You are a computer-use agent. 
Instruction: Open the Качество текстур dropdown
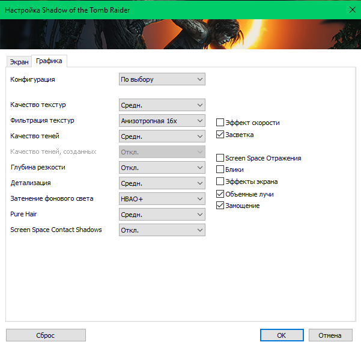coord(162,105)
